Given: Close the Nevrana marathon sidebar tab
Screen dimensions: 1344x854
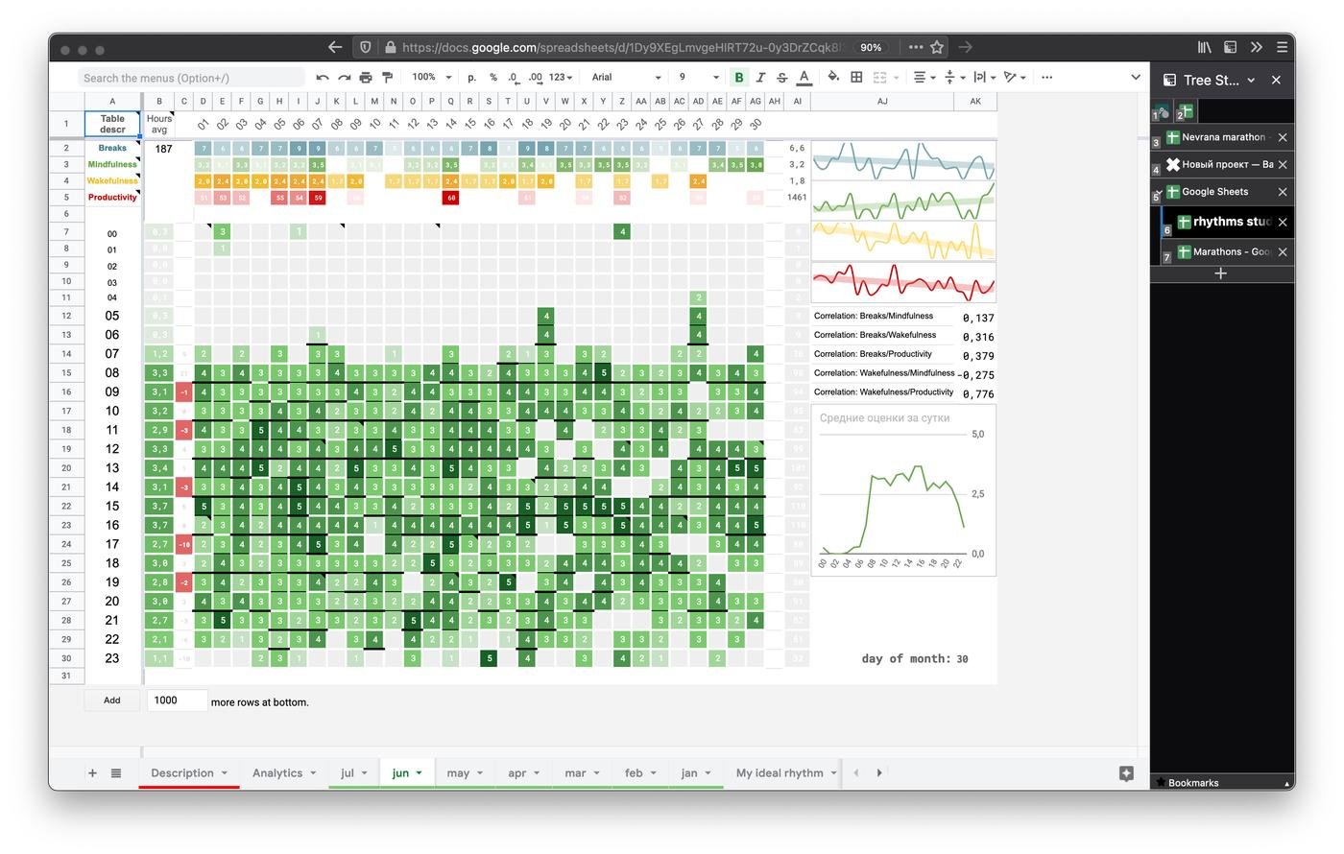Looking at the screenshot, I should pos(1283,137).
